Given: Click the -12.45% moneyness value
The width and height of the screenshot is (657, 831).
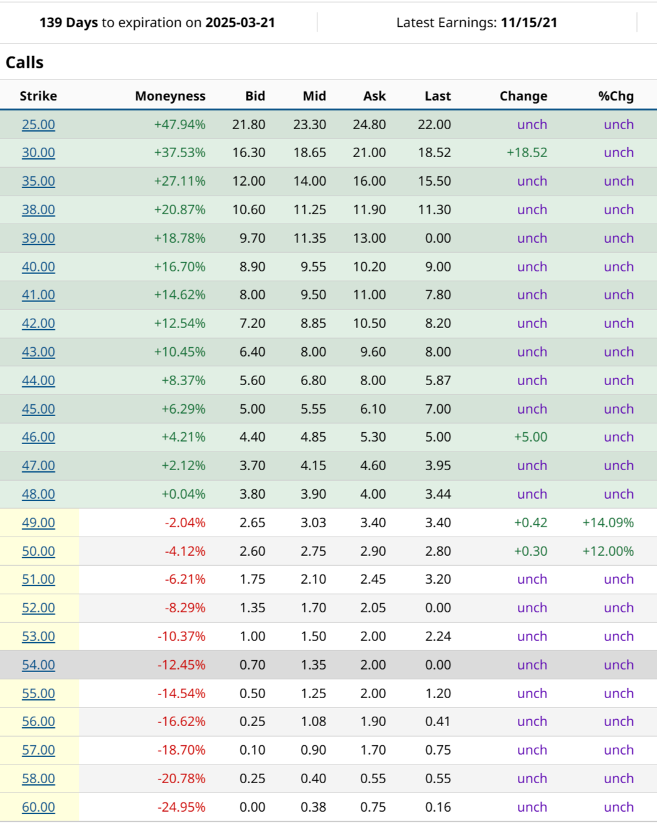Looking at the screenshot, I should coord(181,665).
